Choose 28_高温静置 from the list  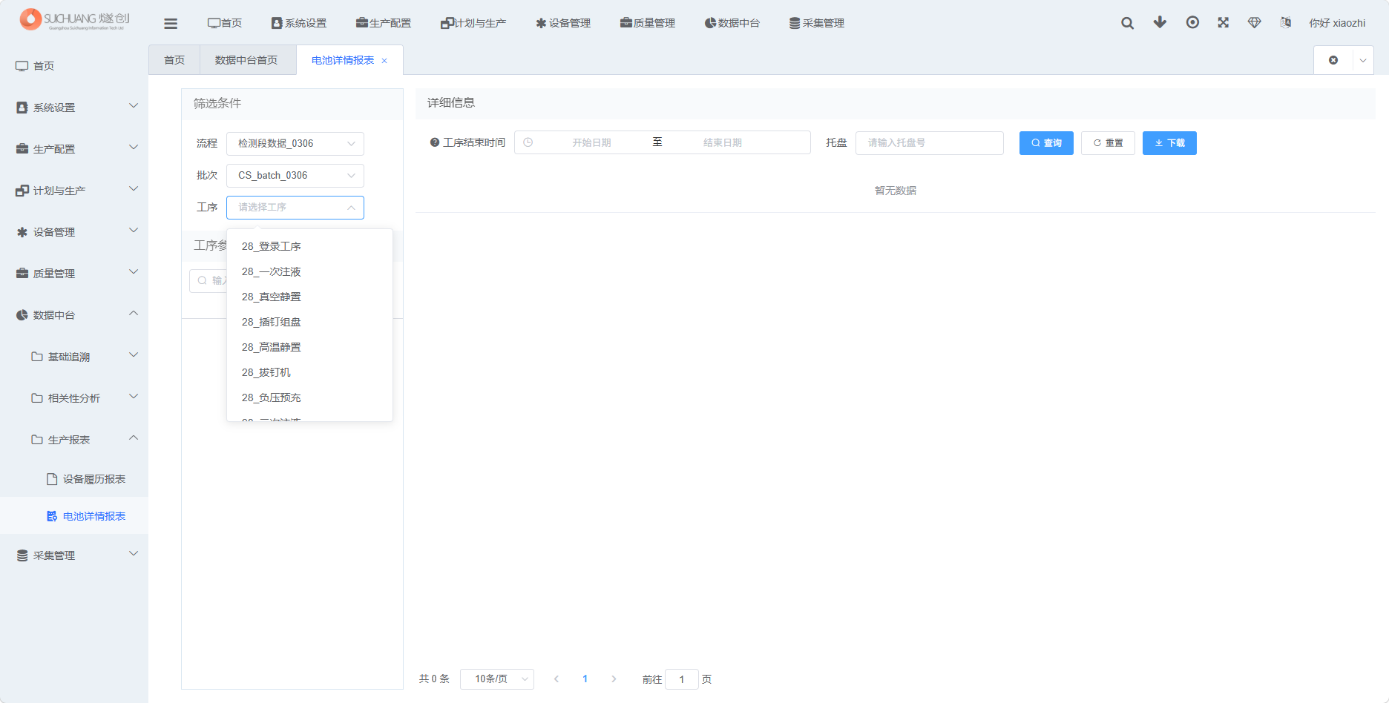[x=309, y=347]
